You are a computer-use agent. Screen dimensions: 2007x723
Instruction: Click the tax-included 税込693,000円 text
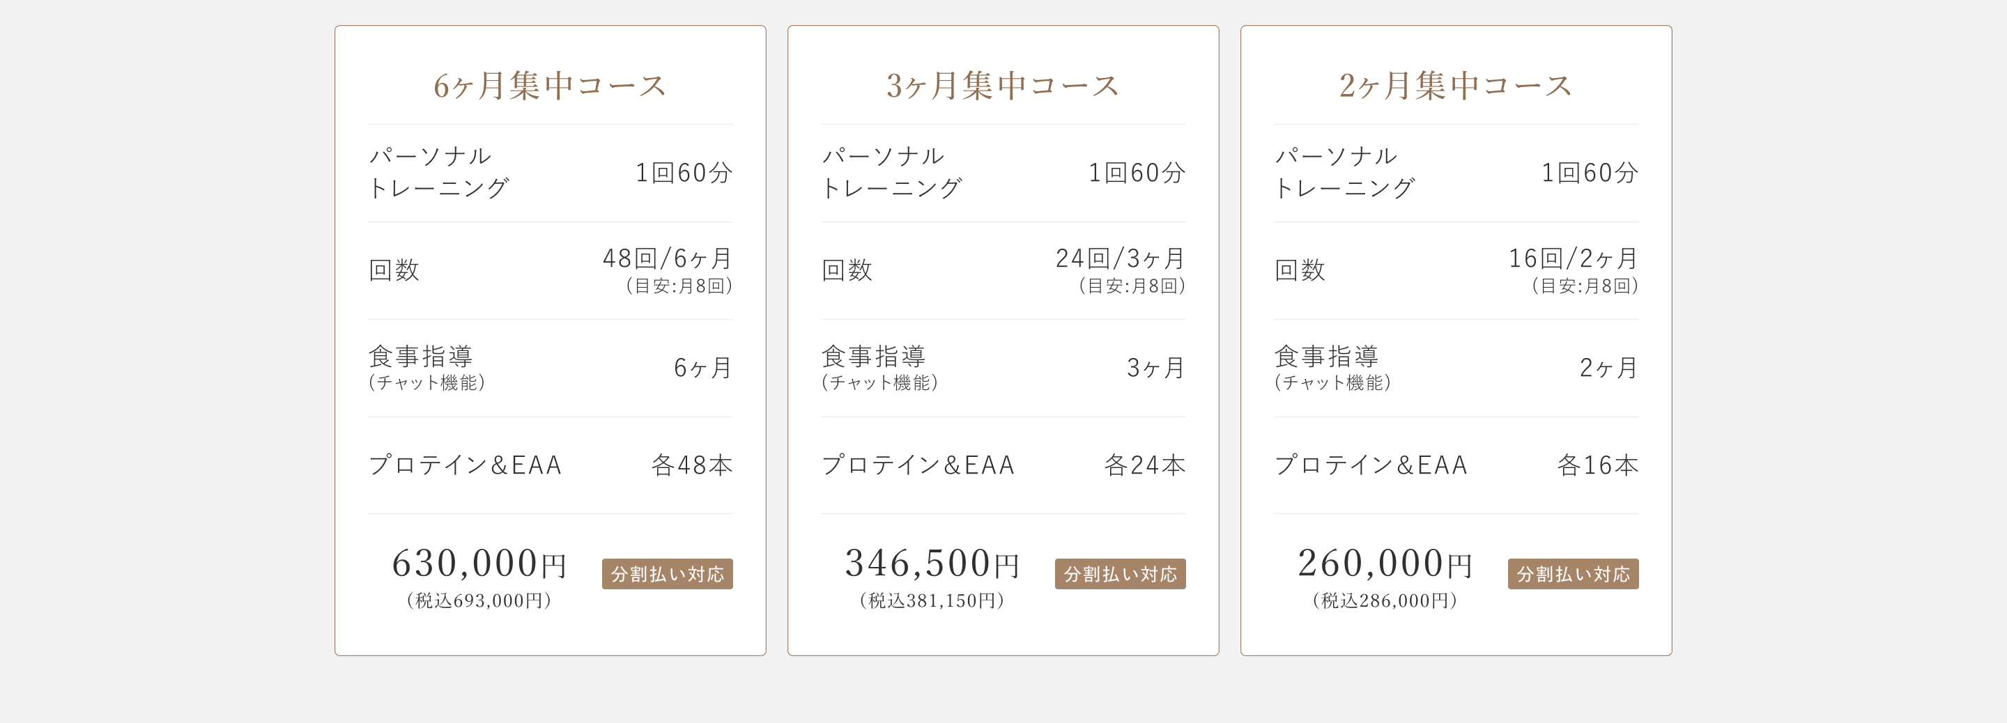[x=479, y=600]
